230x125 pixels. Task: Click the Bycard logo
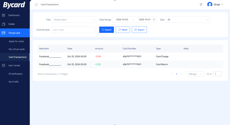coord(14,5)
